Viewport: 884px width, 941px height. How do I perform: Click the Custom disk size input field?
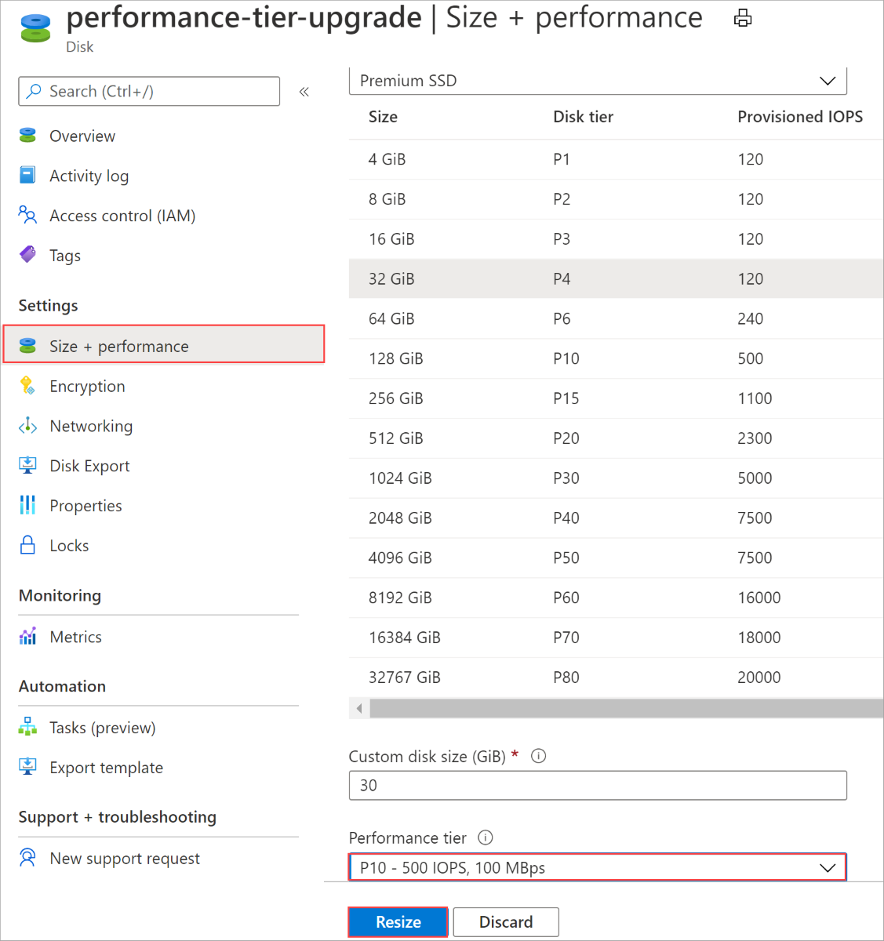597,785
